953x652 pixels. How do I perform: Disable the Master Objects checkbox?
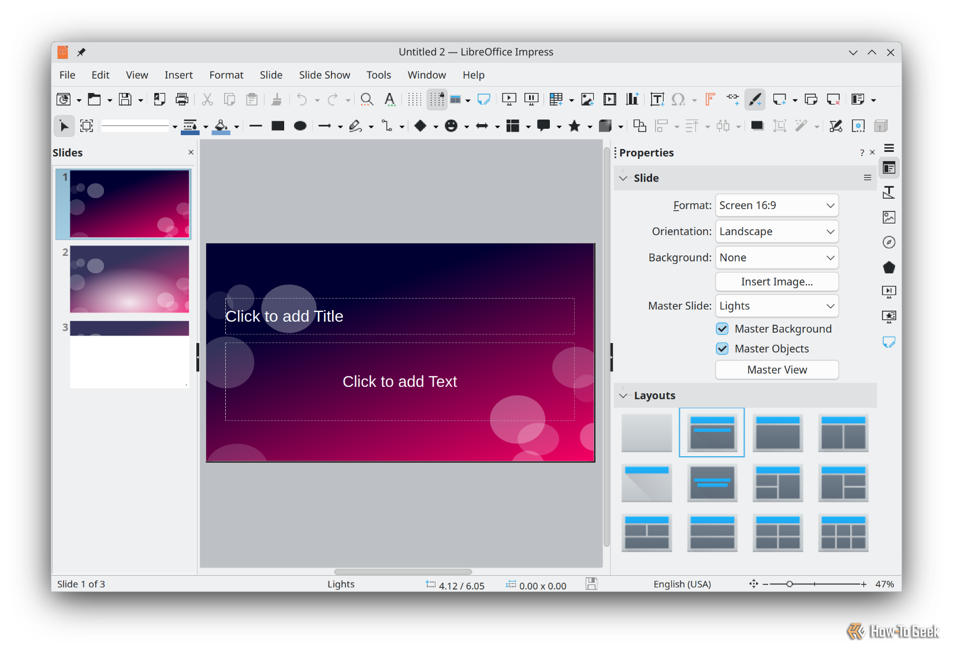(x=722, y=348)
